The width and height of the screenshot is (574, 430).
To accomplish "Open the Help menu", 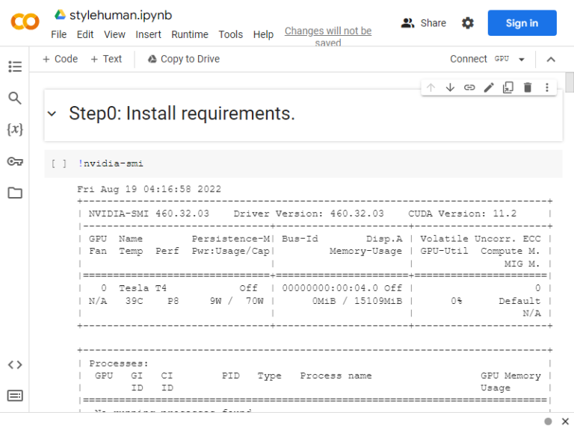I will pyautogui.click(x=263, y=34).
